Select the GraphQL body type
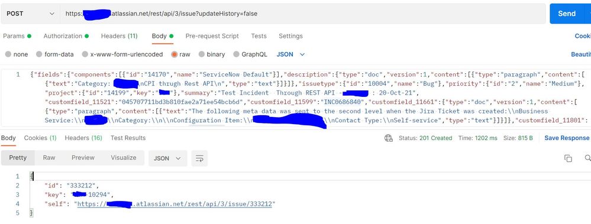Image resolution: width=591 pixels, height=224 pixels. (250, 54)
